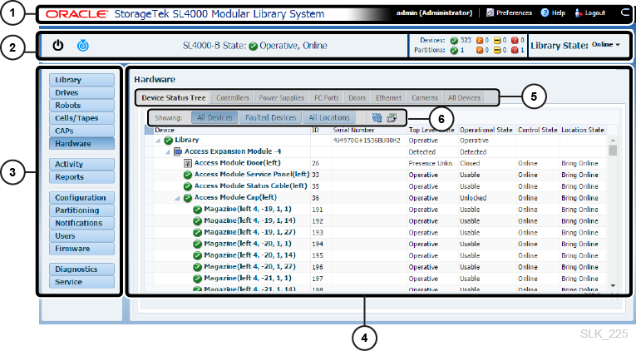Click orange Devices degraded count icon
The width and height of the screenshot is (636, 351).
(x=480, y=41)
